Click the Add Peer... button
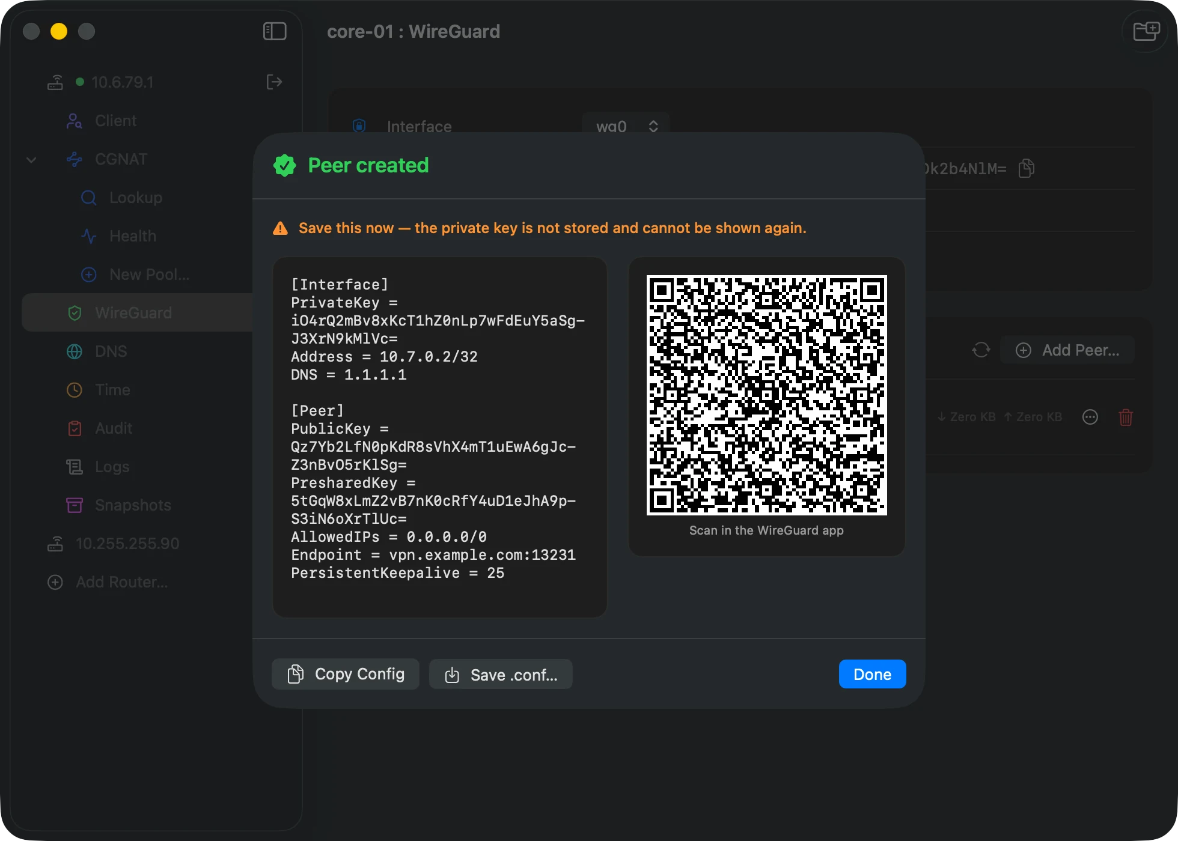The height and width of the screenshot is (841, 1178). (1067, 350)
